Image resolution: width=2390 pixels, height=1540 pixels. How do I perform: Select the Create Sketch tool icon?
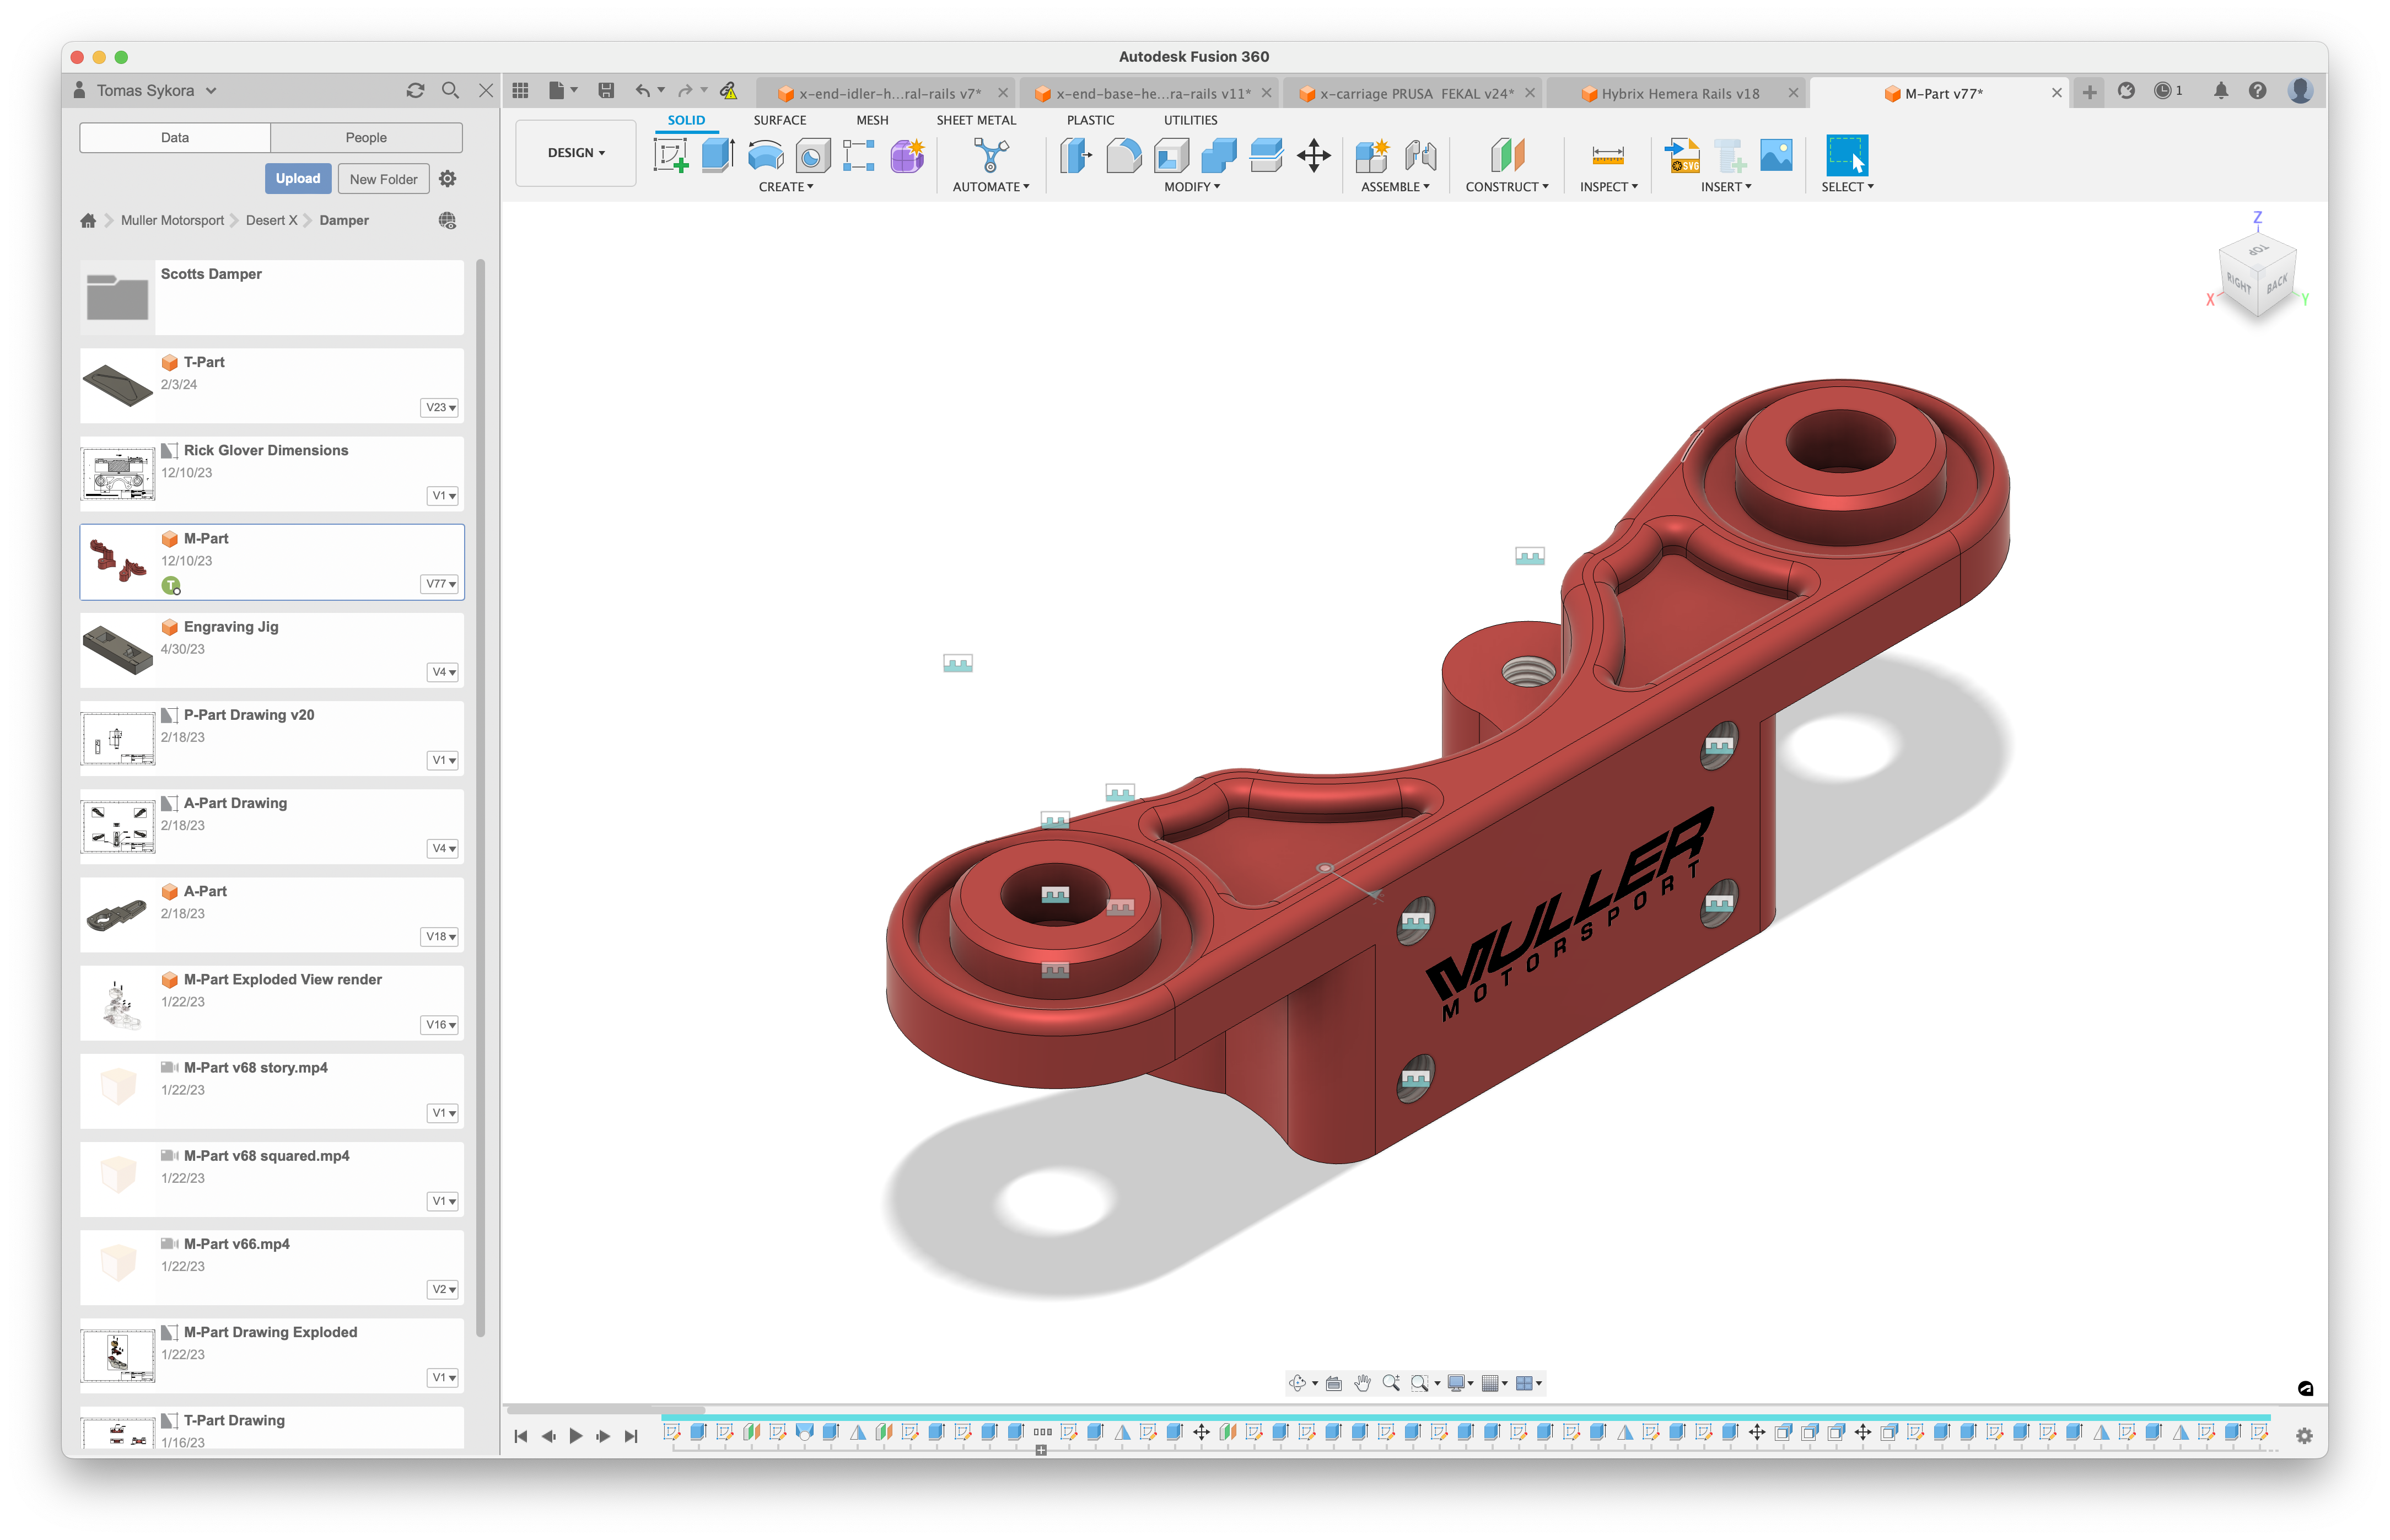point(670,156)
